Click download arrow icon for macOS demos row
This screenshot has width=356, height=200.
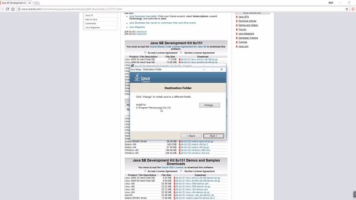(174, 195)
